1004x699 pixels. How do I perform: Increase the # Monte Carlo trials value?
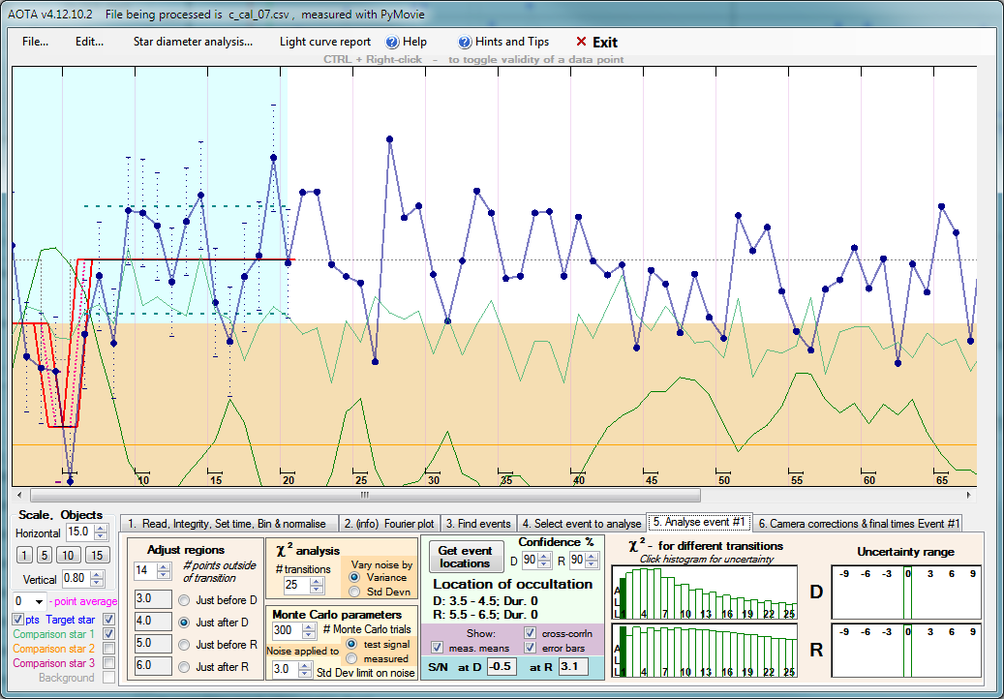309,626
